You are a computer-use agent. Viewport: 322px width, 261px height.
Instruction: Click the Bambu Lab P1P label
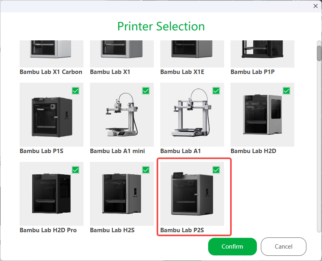click(x=252, y=72)
